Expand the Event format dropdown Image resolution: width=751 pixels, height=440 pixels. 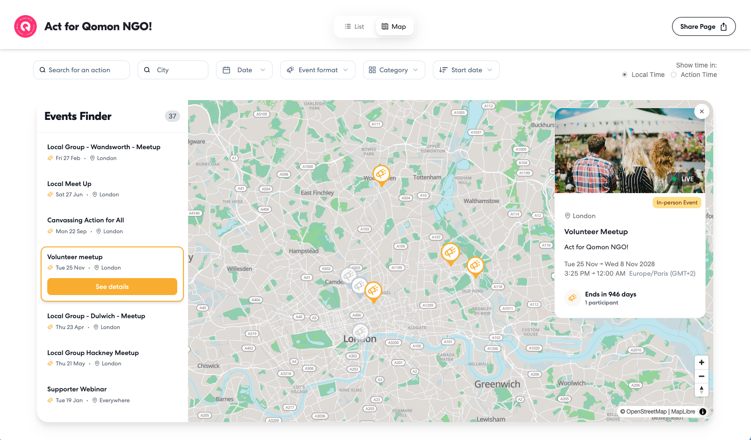point(318,70)
